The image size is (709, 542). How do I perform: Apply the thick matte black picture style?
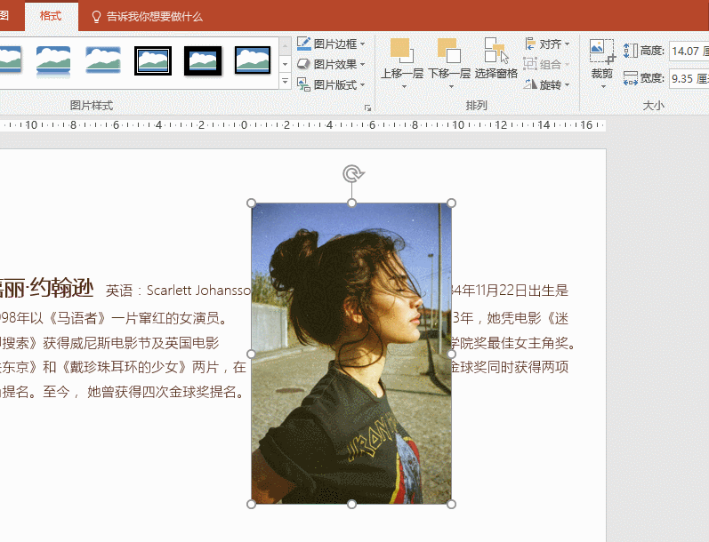(203, 60)
